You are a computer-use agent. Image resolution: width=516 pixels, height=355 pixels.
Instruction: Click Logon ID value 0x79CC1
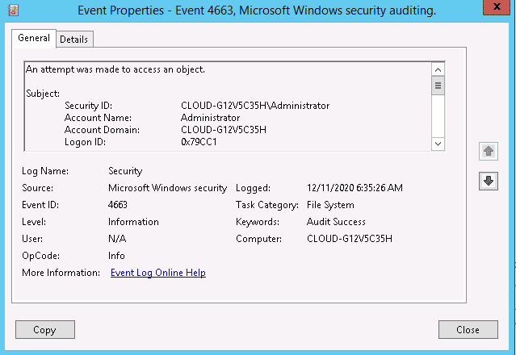click(x=199, y=142)
